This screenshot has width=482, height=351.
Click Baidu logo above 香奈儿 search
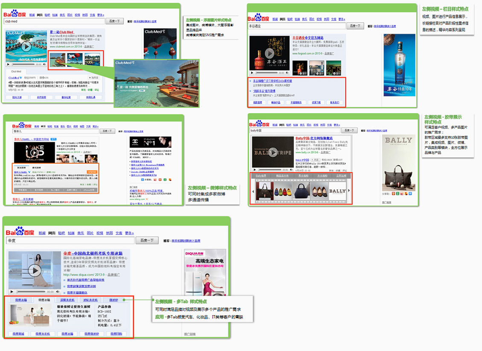coord(22,125)
